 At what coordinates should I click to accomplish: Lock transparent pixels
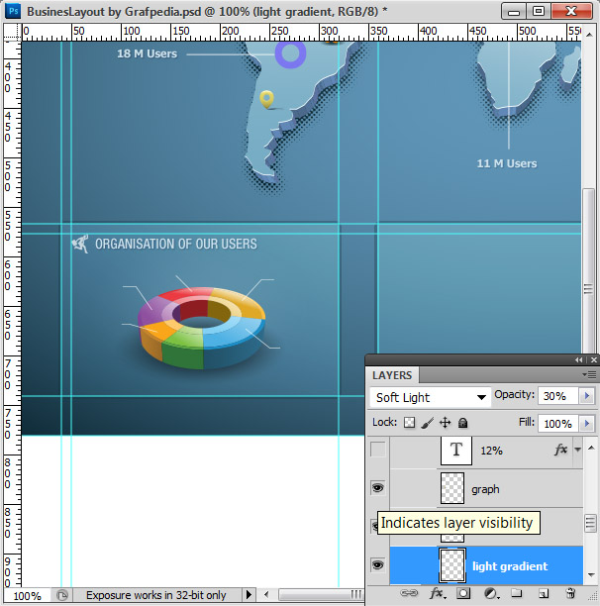point(409,423)
